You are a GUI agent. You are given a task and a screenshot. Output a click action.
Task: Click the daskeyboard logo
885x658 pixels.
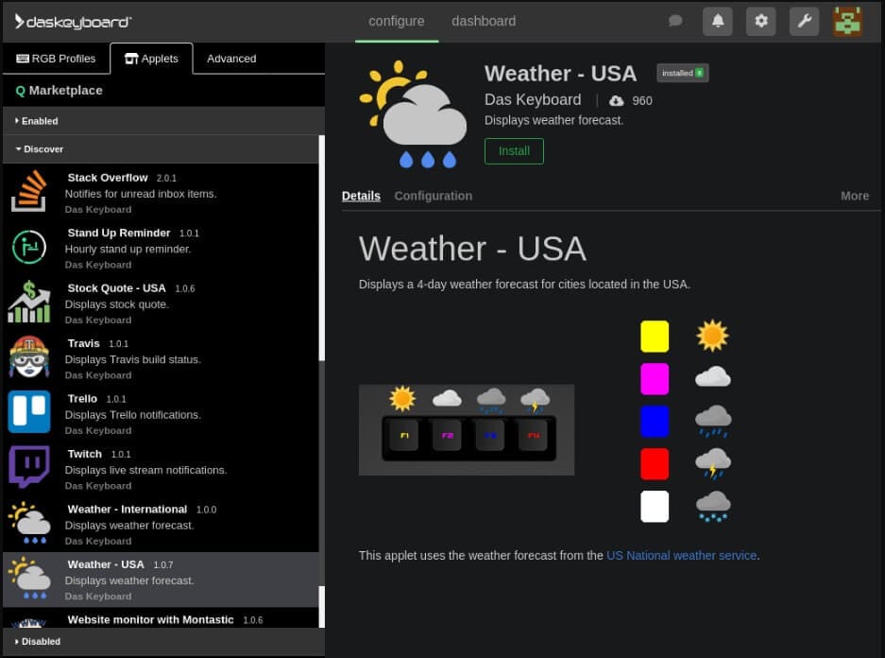tap(73, 22)
